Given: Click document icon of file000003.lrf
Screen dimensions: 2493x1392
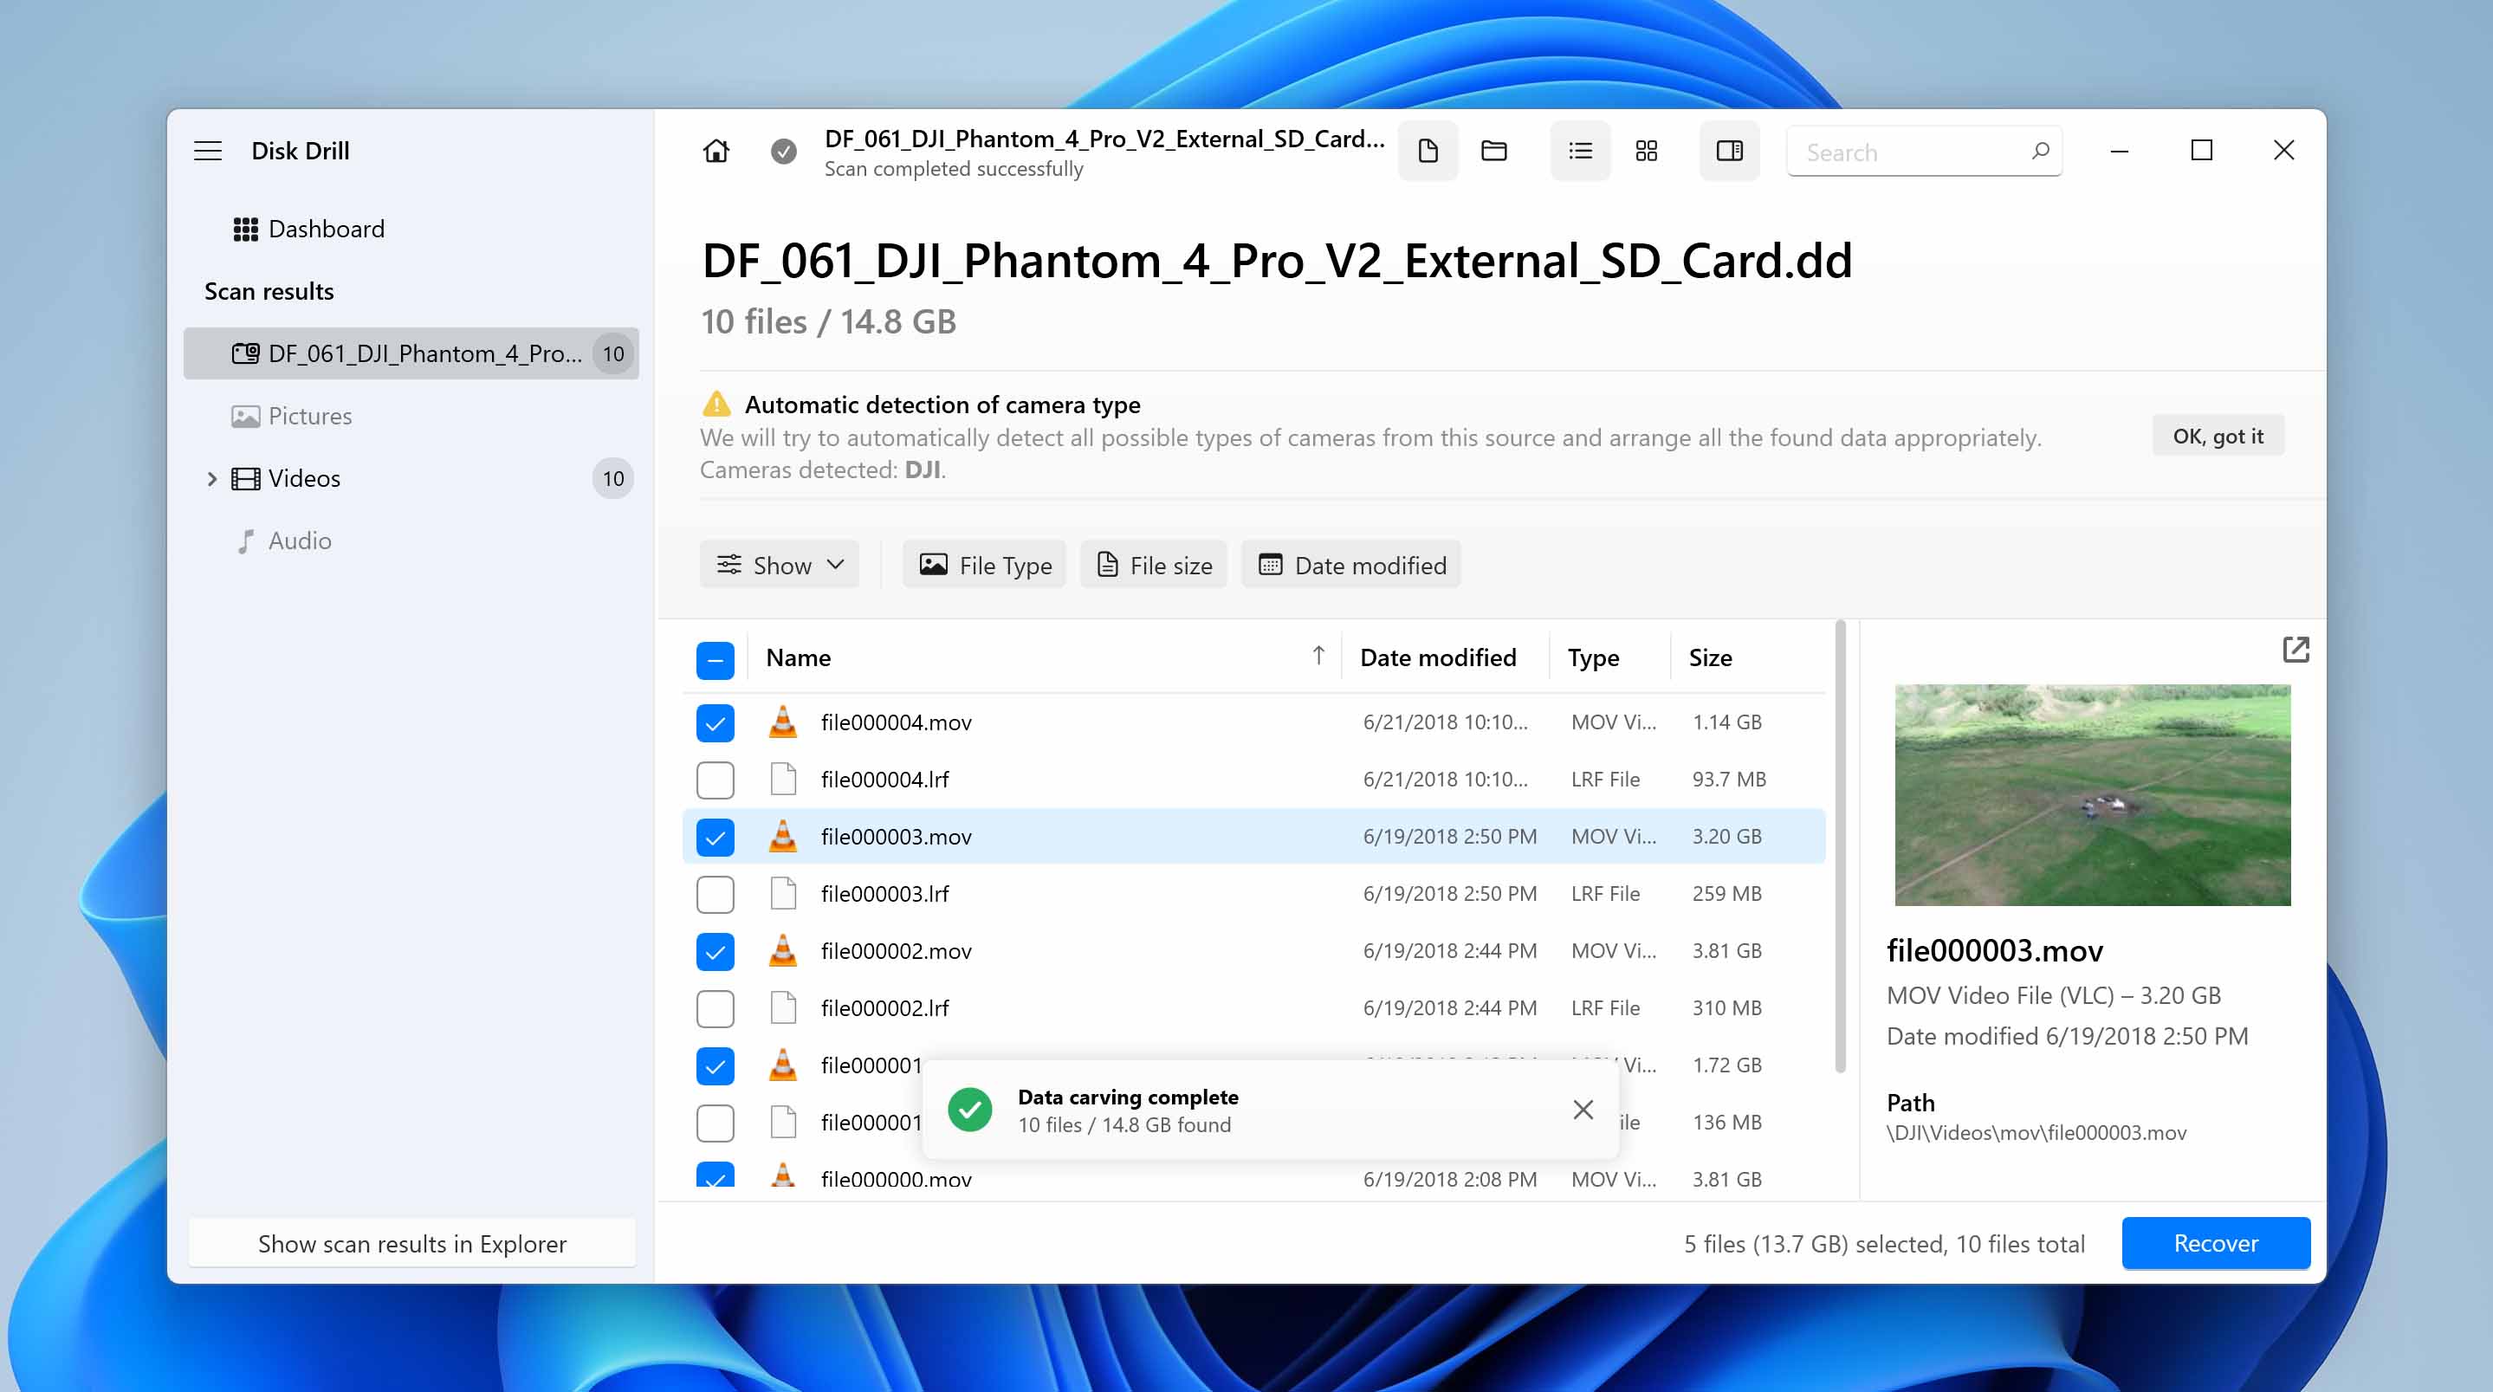Looking at the screenshot, I should pyautogui.click(x=783, y=893).
